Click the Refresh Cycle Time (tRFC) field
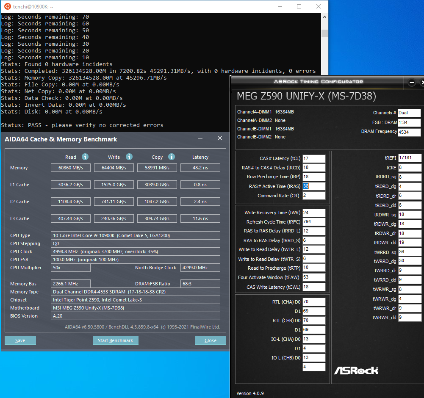This screenshot has height=398, width=424. [x=314, y=222]
